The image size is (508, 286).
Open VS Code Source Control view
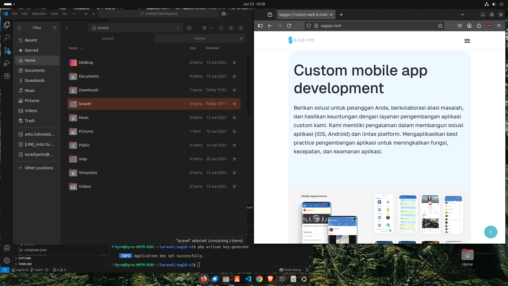tap(7, 50)
